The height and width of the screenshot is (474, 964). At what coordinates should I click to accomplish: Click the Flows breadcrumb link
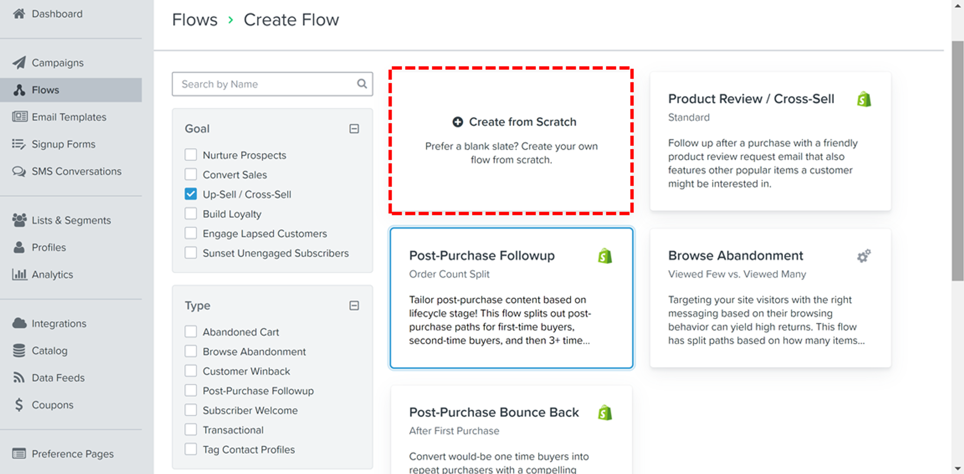[195, 20]
